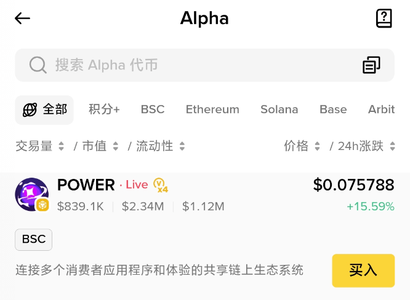Click the BSC chain tag on POWER
410x300 pixels.
(34, 239)
